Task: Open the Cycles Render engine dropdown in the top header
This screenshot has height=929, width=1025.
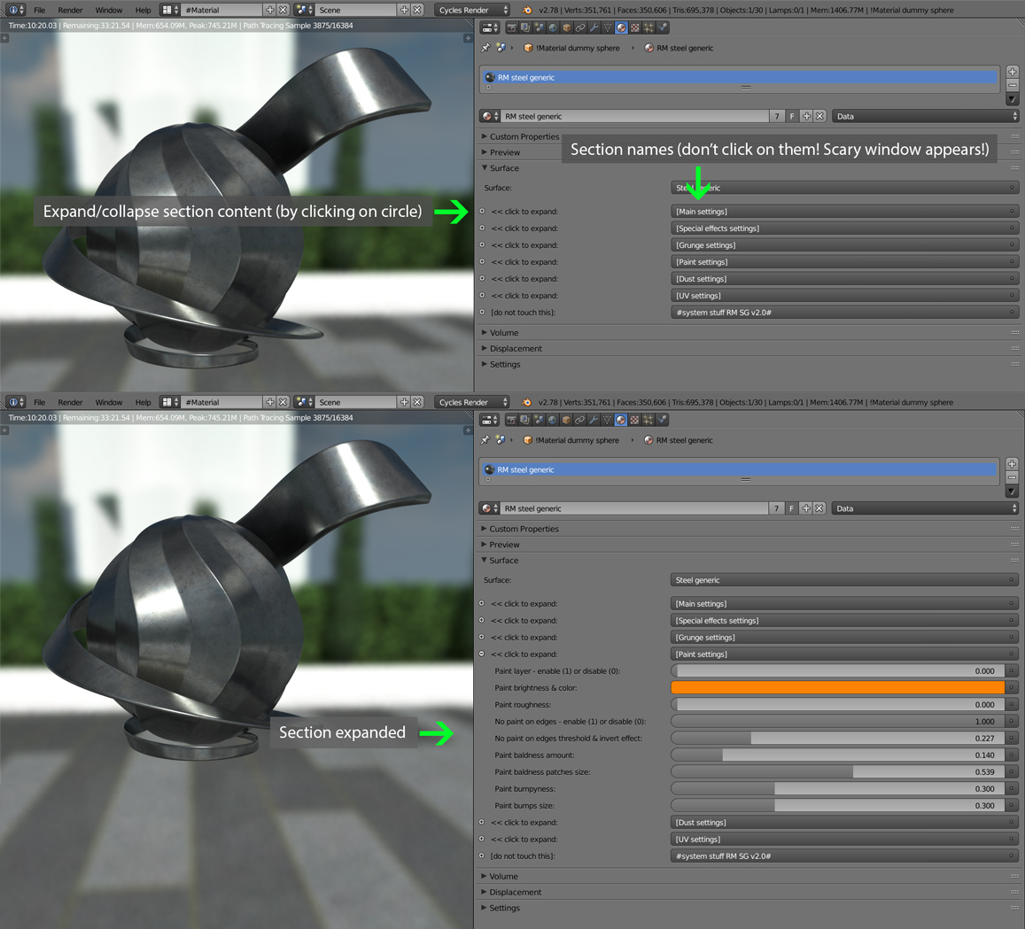Action: click(x=473, y=10)
